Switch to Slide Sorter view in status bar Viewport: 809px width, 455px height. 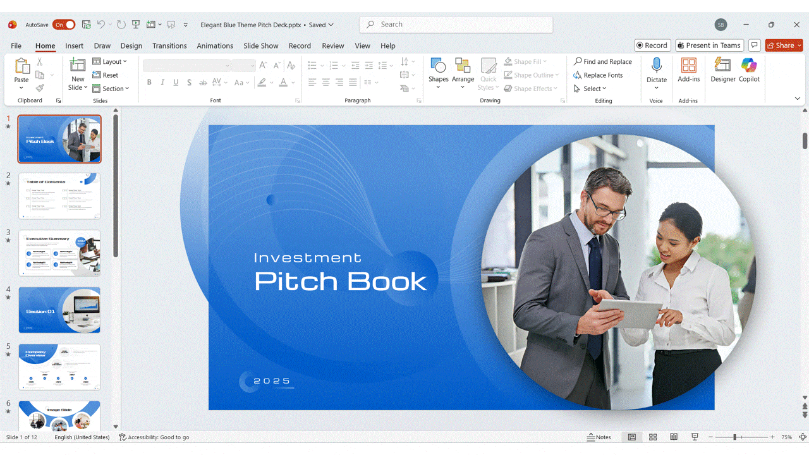(x=653, y=437)
